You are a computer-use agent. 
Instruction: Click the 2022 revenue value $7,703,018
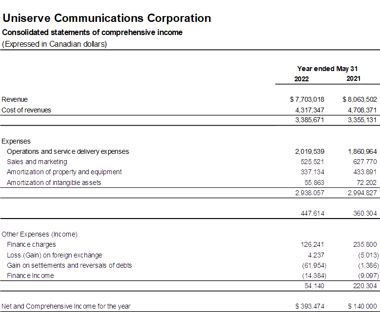(307, 99)
